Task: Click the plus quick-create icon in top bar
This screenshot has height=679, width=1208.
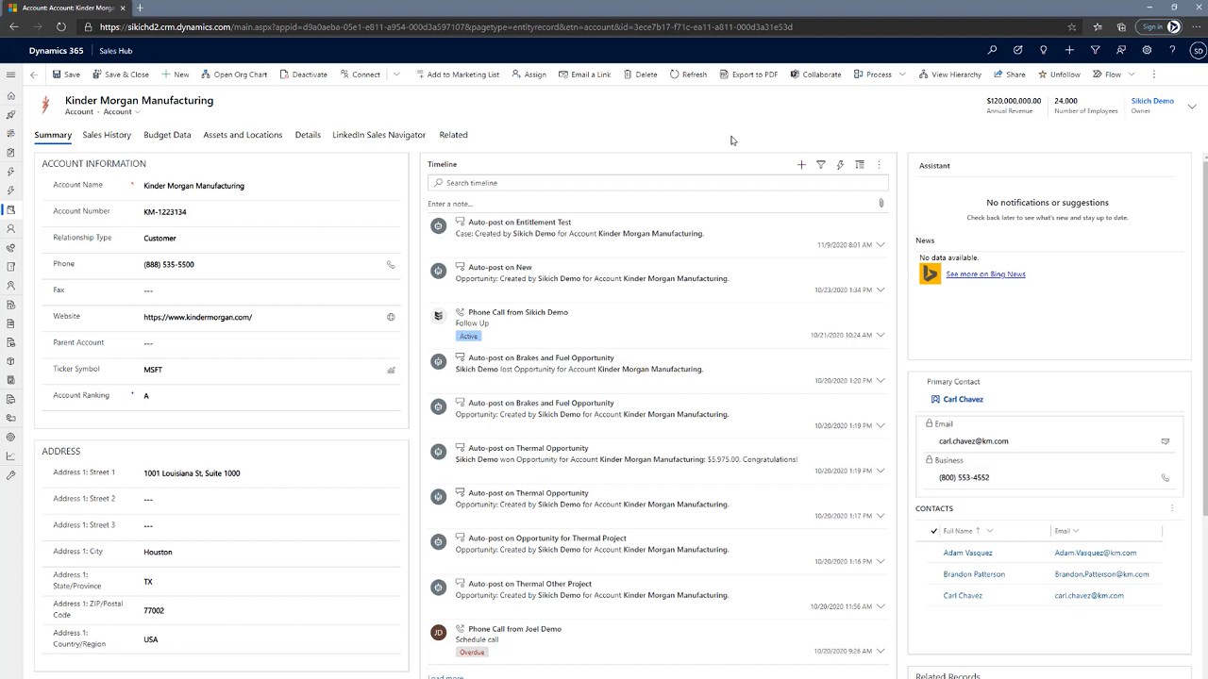Action: tap(1069, 50)
